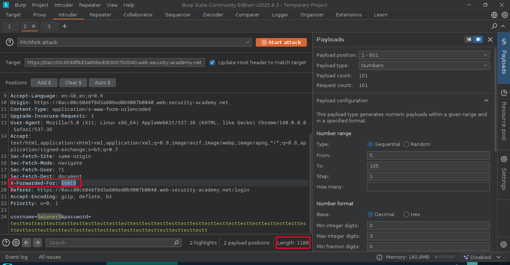Click the To number range field
The width and height of the screenshot is (510, 265).
point(428,166)
